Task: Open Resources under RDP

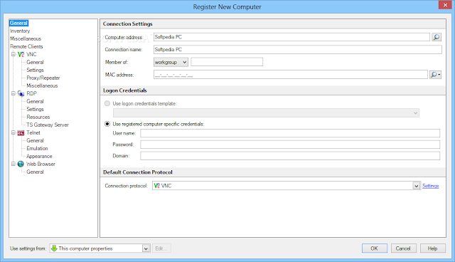Action: 38,117
